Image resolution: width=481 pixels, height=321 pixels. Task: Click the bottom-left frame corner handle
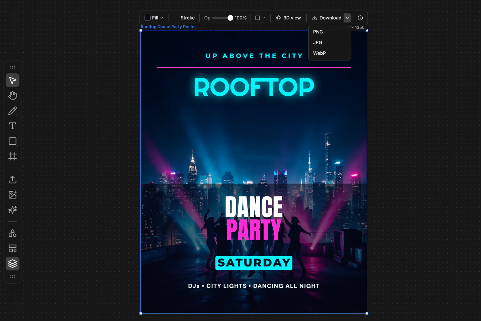tap(141, 313)
